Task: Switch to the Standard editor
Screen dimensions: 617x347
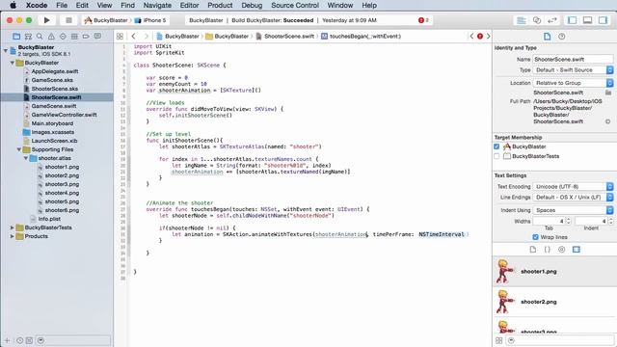Action: pyautogui.click(x=522, y=20)
